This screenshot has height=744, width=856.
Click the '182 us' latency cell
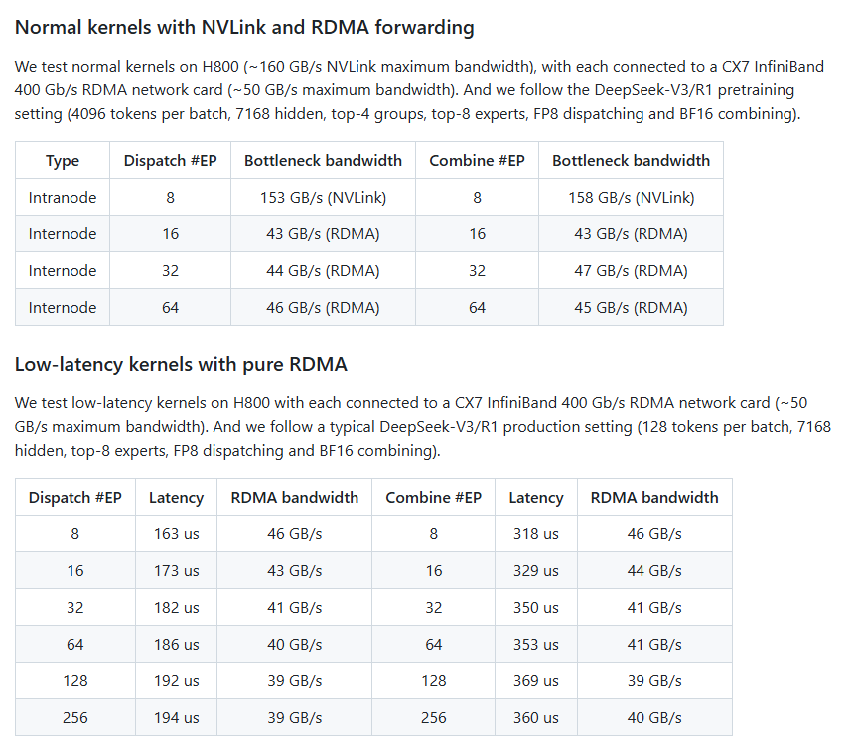click(x=177, y=608)
